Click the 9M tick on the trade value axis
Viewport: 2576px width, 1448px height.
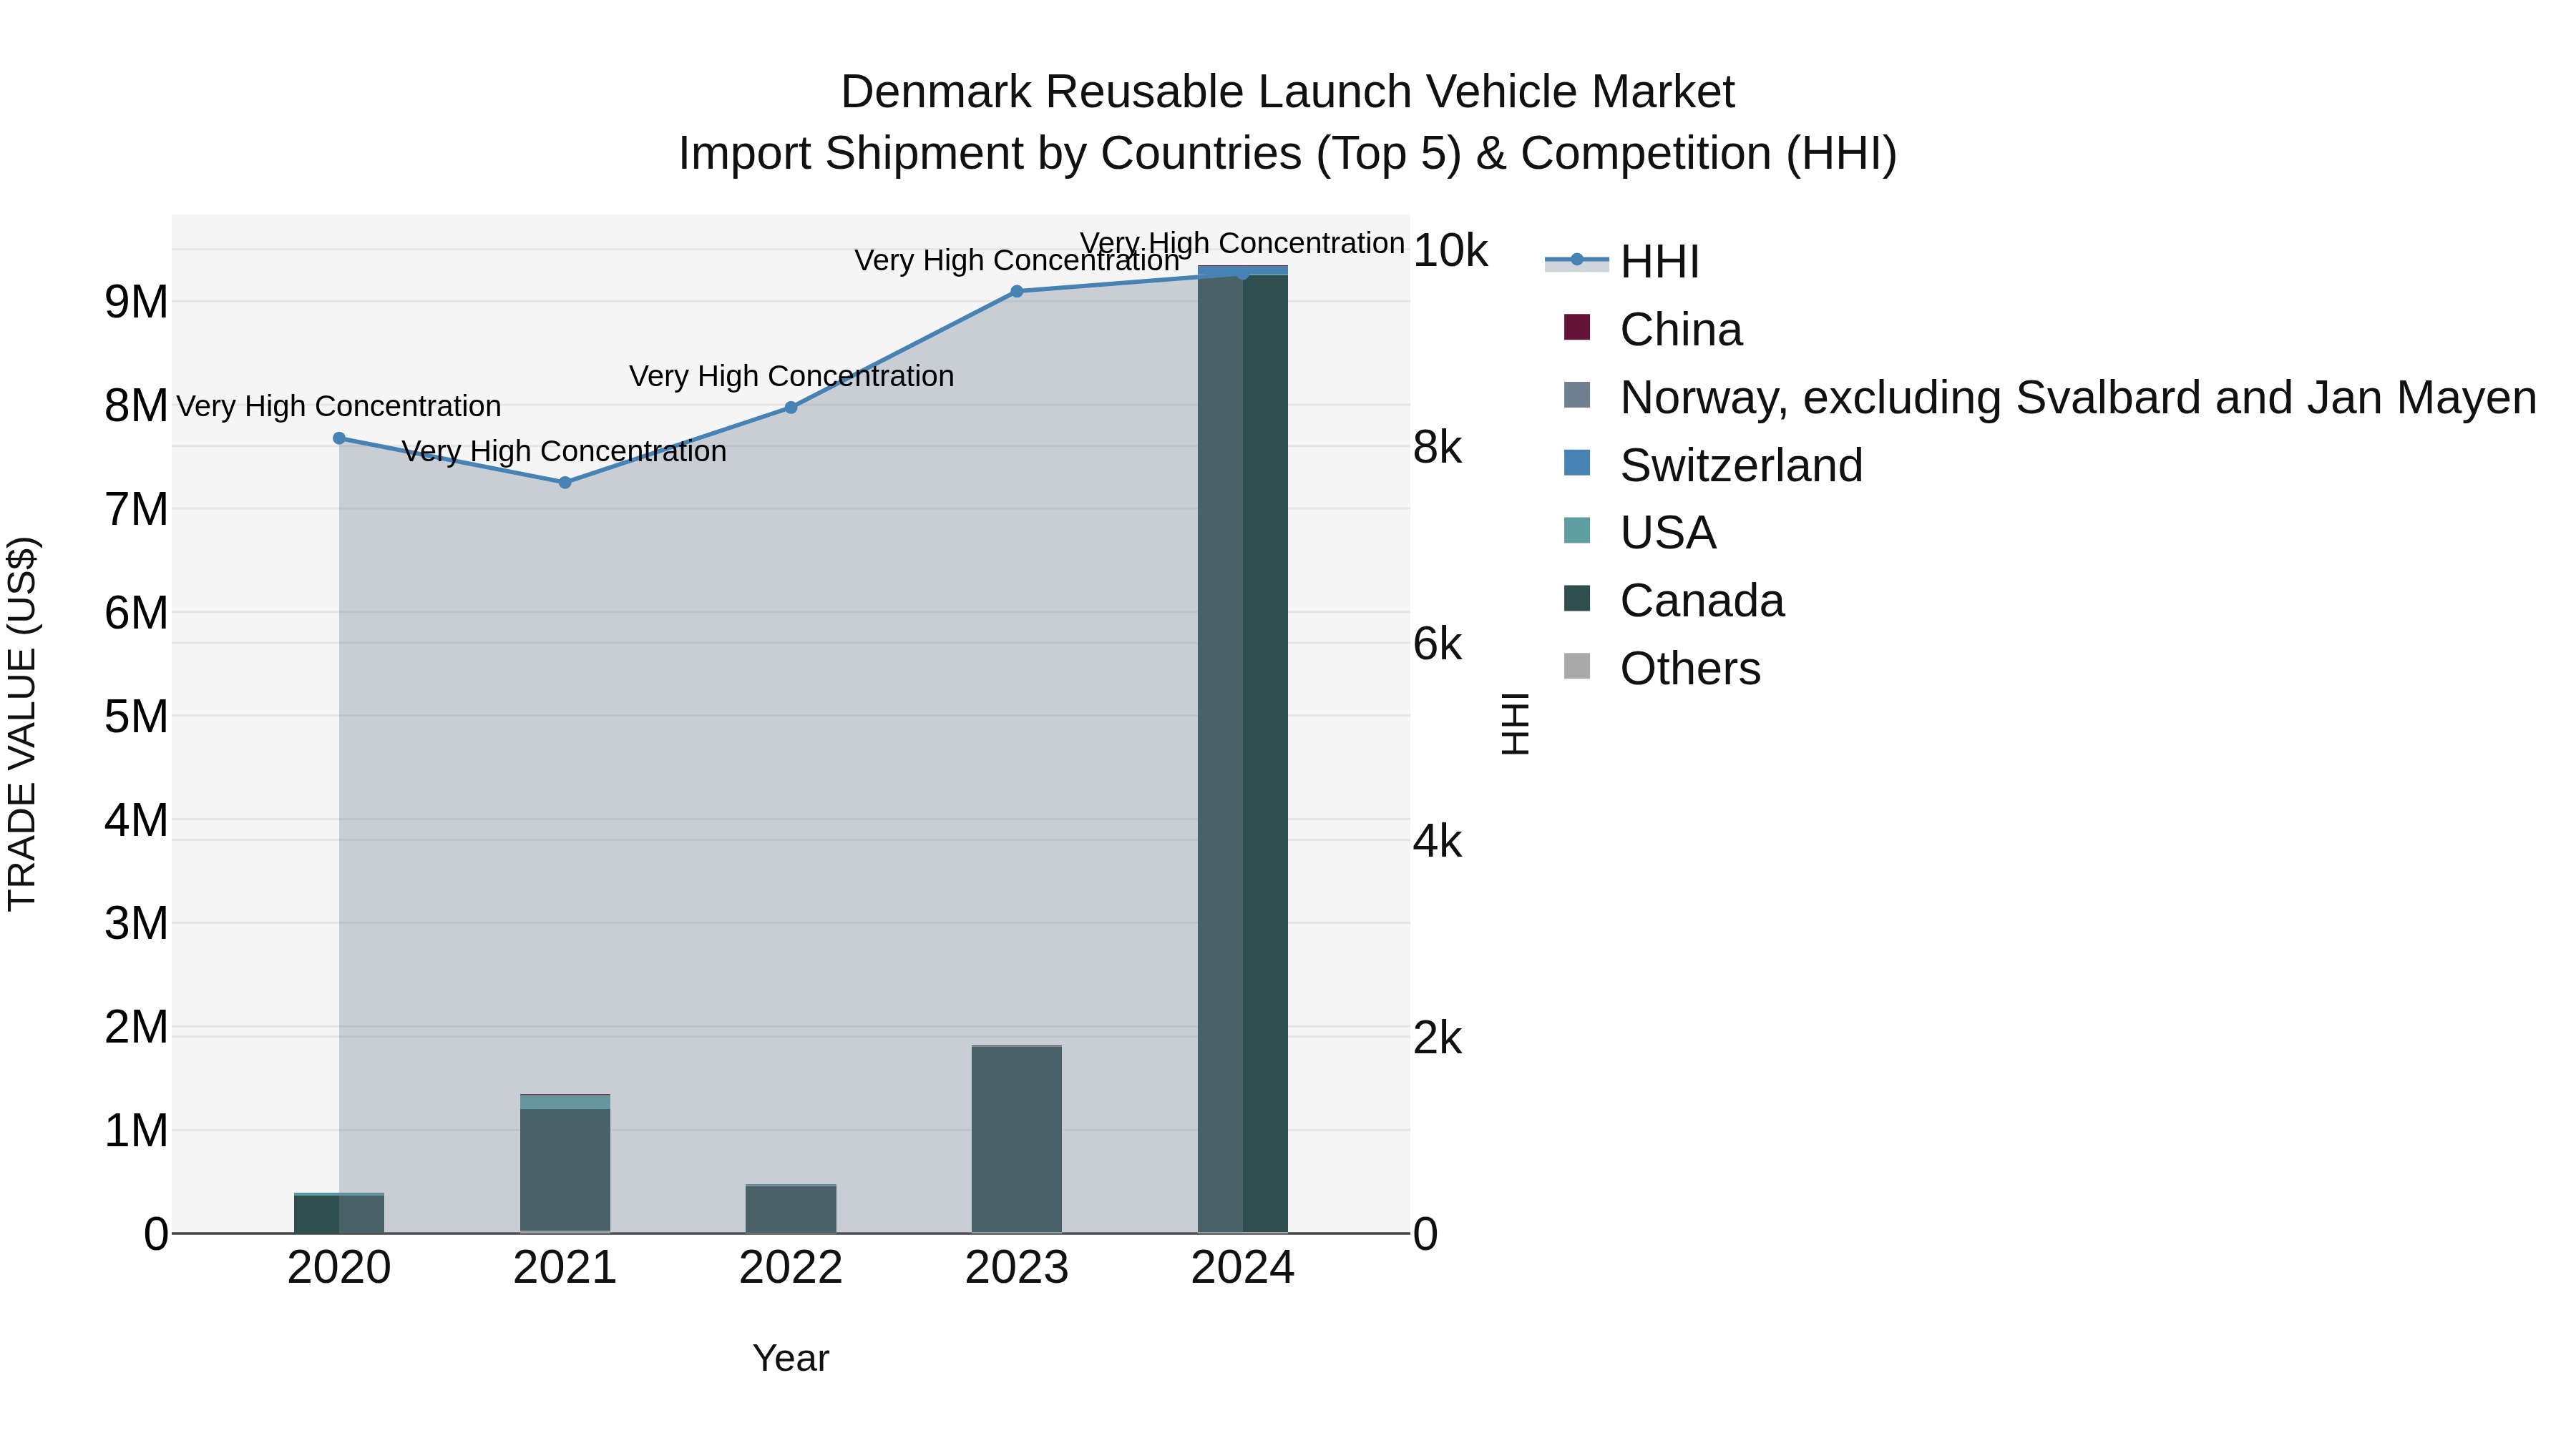pos(136,302)
